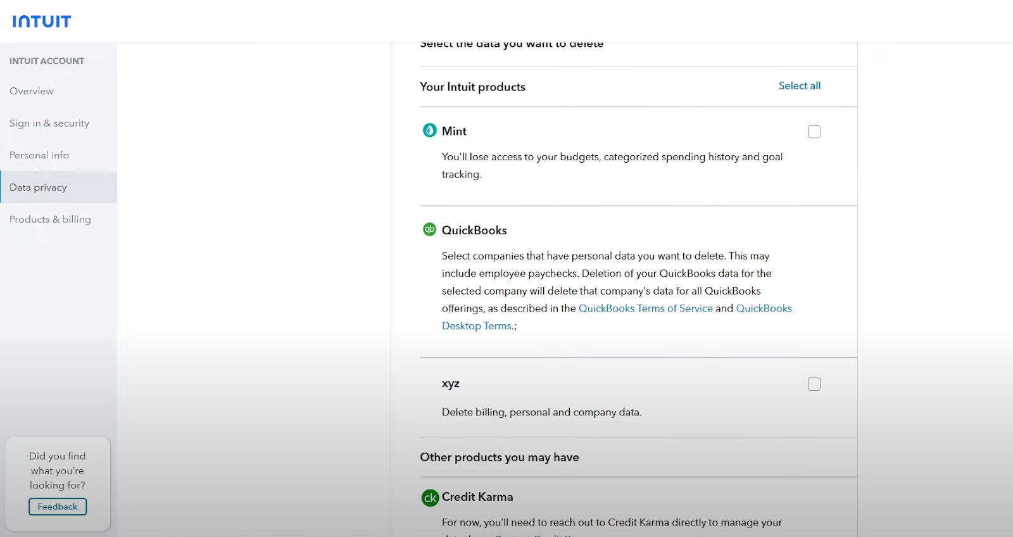Click the Mint product name

pos(454,131)
